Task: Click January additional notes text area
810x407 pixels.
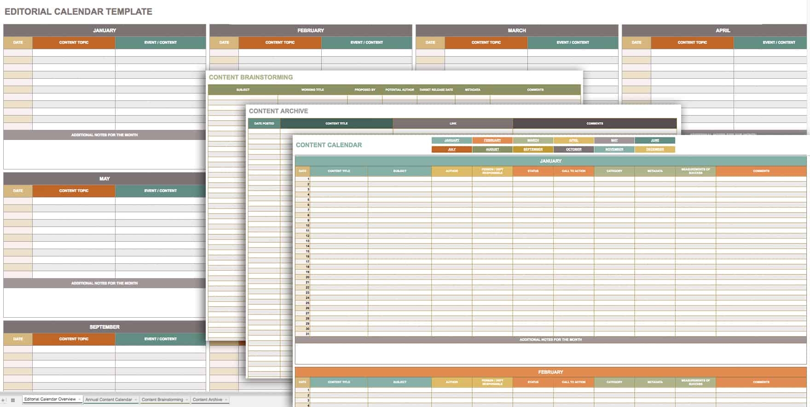Action: [104, 154]
